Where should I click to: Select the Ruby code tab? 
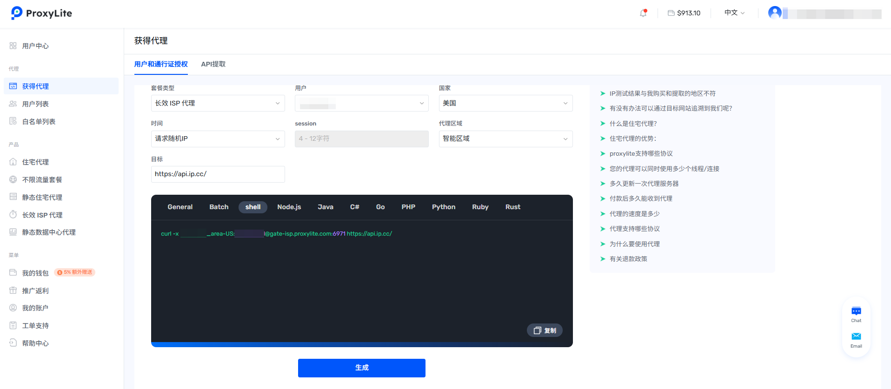pos(480,207)
